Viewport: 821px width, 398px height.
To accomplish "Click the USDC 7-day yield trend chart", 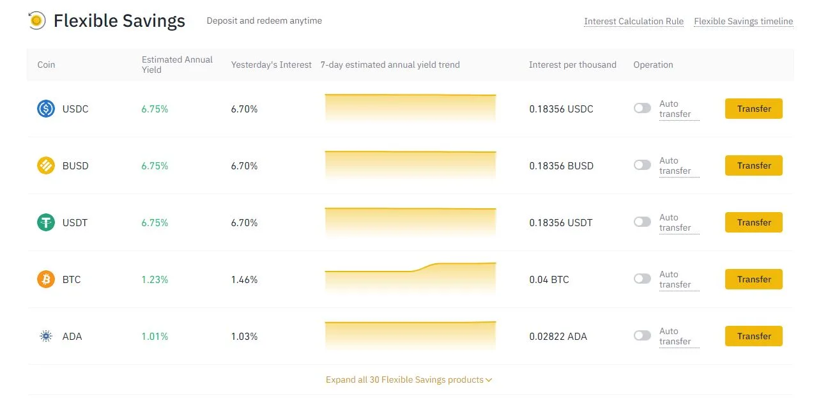I will pyautogui.click(x=410, y=107).
